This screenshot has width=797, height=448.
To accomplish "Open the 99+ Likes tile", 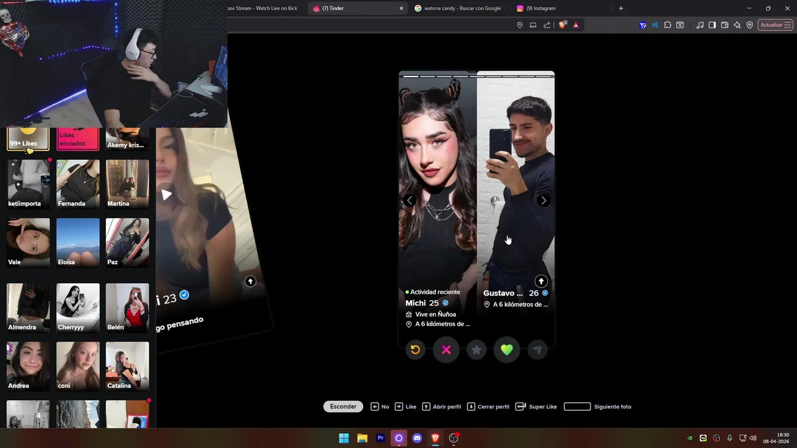I will click(28, 139).
